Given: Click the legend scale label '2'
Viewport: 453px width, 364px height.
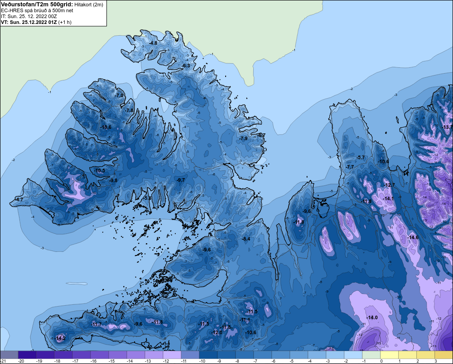Looking at the screenshot, I should click(x=418, y=361).
